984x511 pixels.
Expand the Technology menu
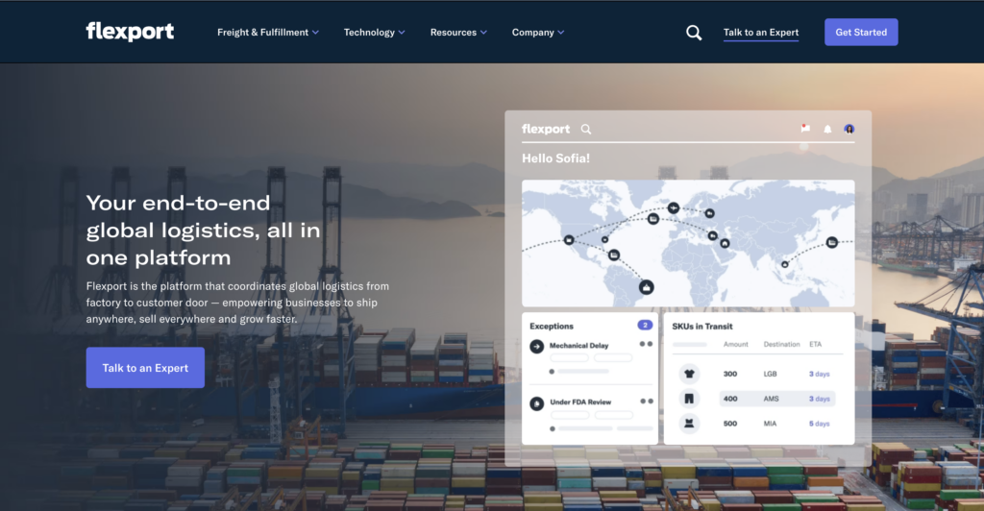pyautogui.click(x=374, y=32)
